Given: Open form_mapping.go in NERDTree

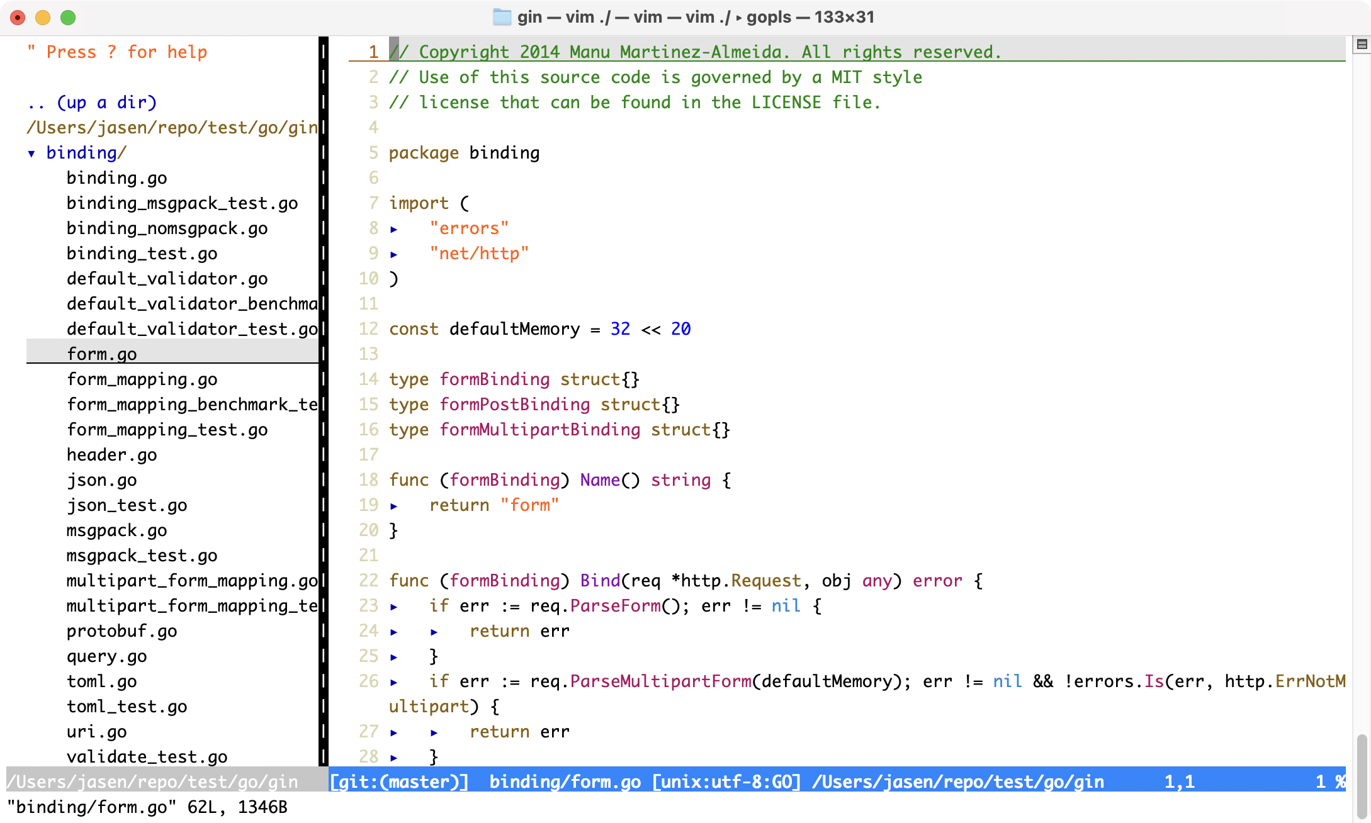Looking at the screenshot, I should 142,379.
